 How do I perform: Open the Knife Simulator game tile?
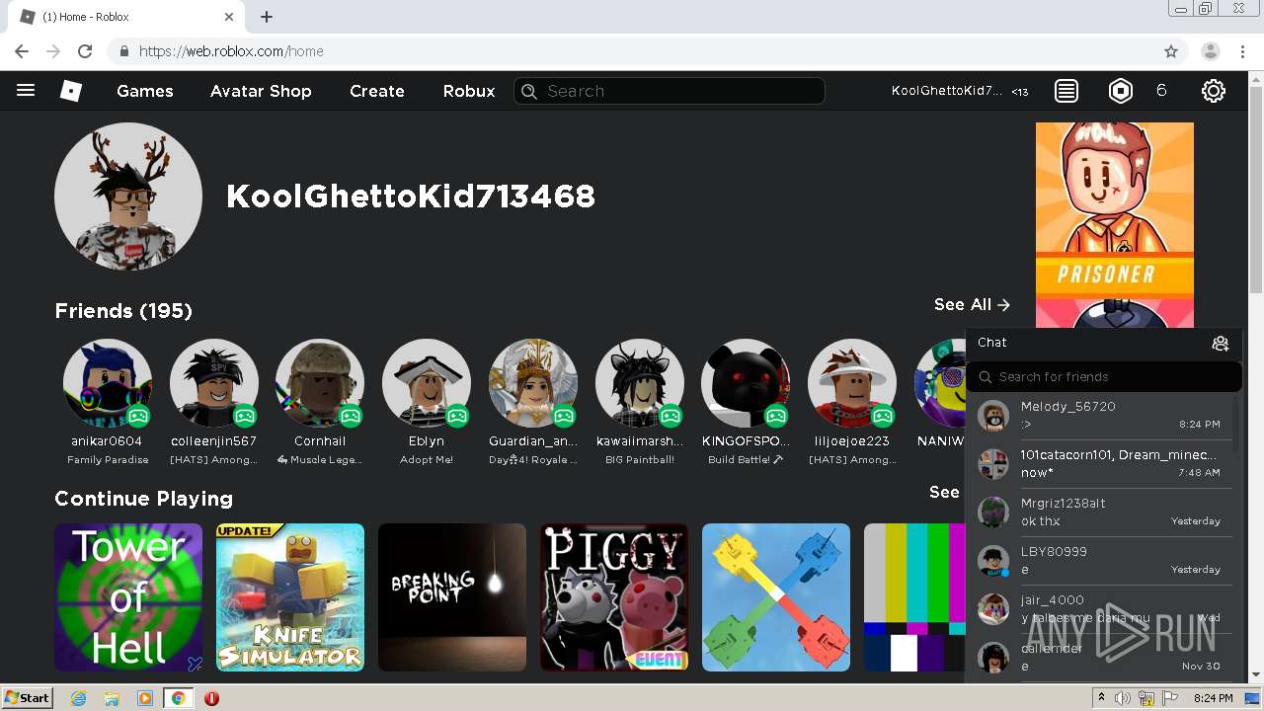point(290,597)
